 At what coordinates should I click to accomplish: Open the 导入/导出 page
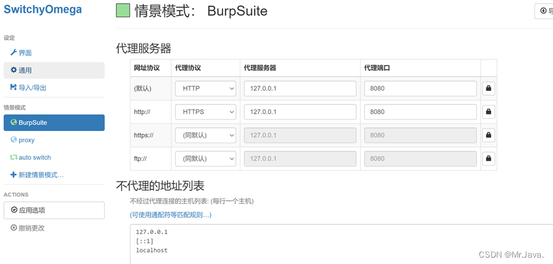[x=54, y=88]
